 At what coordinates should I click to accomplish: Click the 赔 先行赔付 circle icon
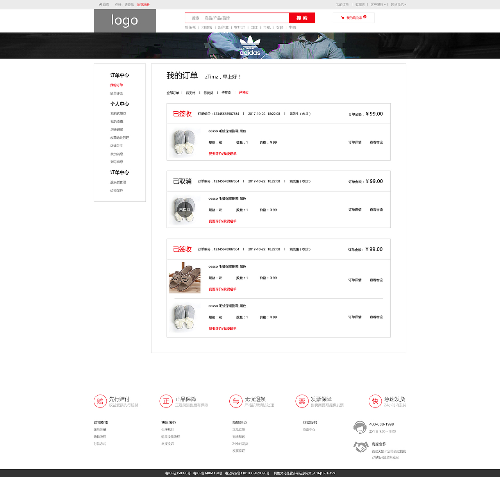[x=100, y=401]
